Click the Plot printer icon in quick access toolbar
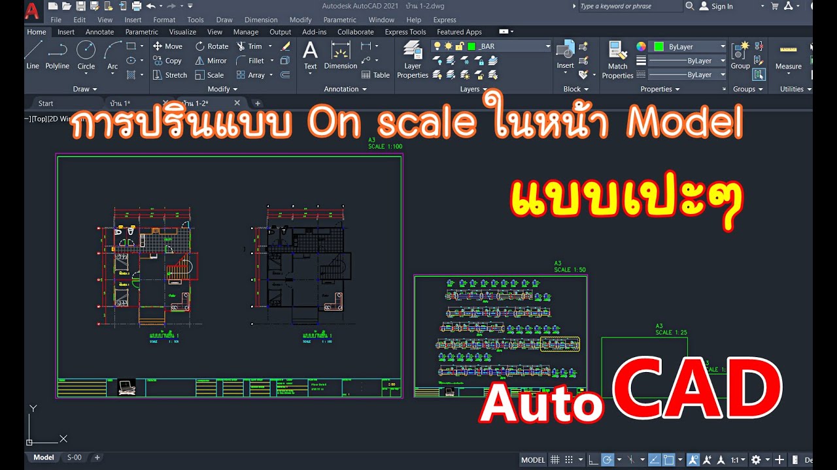 click(x=136, y=6)
